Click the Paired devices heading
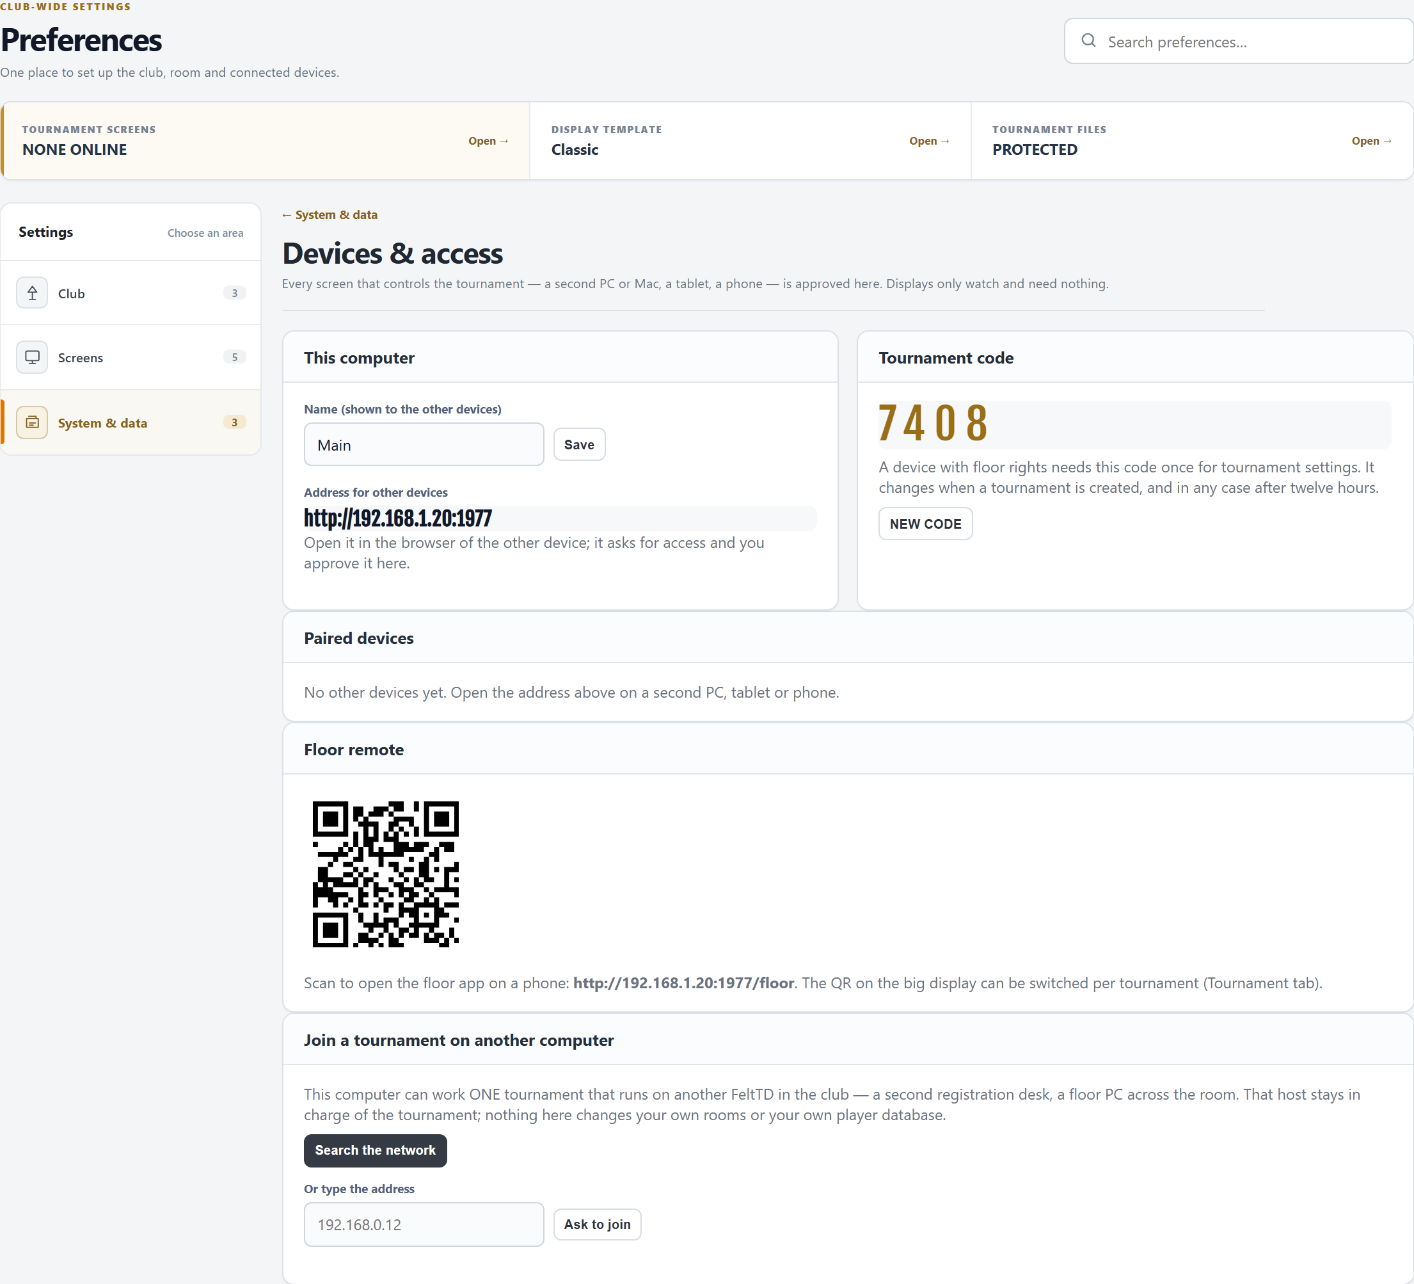 (x=358, y=639)
